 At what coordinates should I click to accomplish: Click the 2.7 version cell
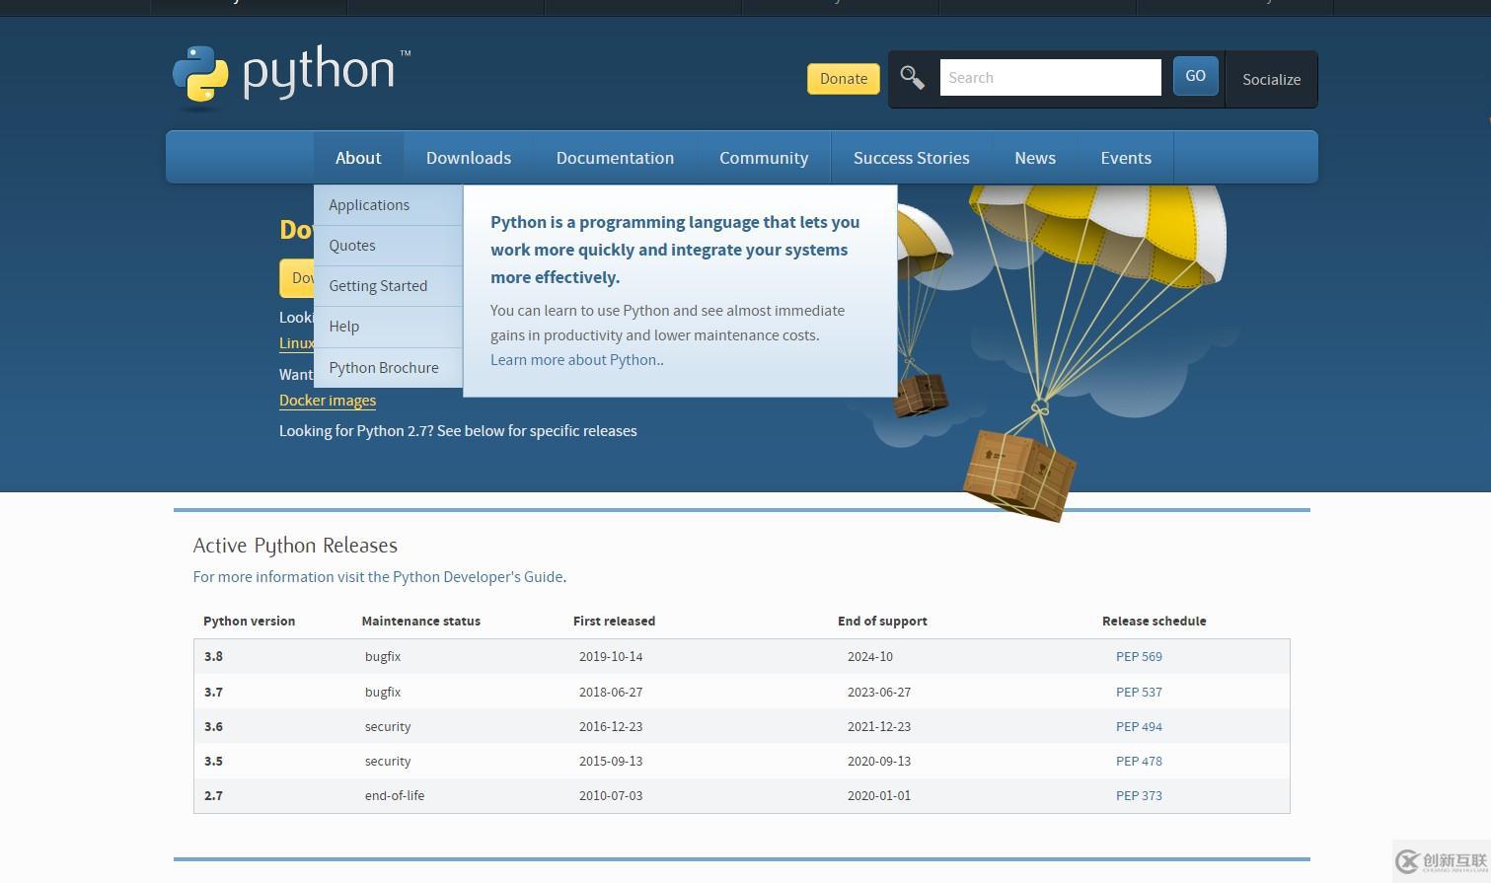(213, 795)
